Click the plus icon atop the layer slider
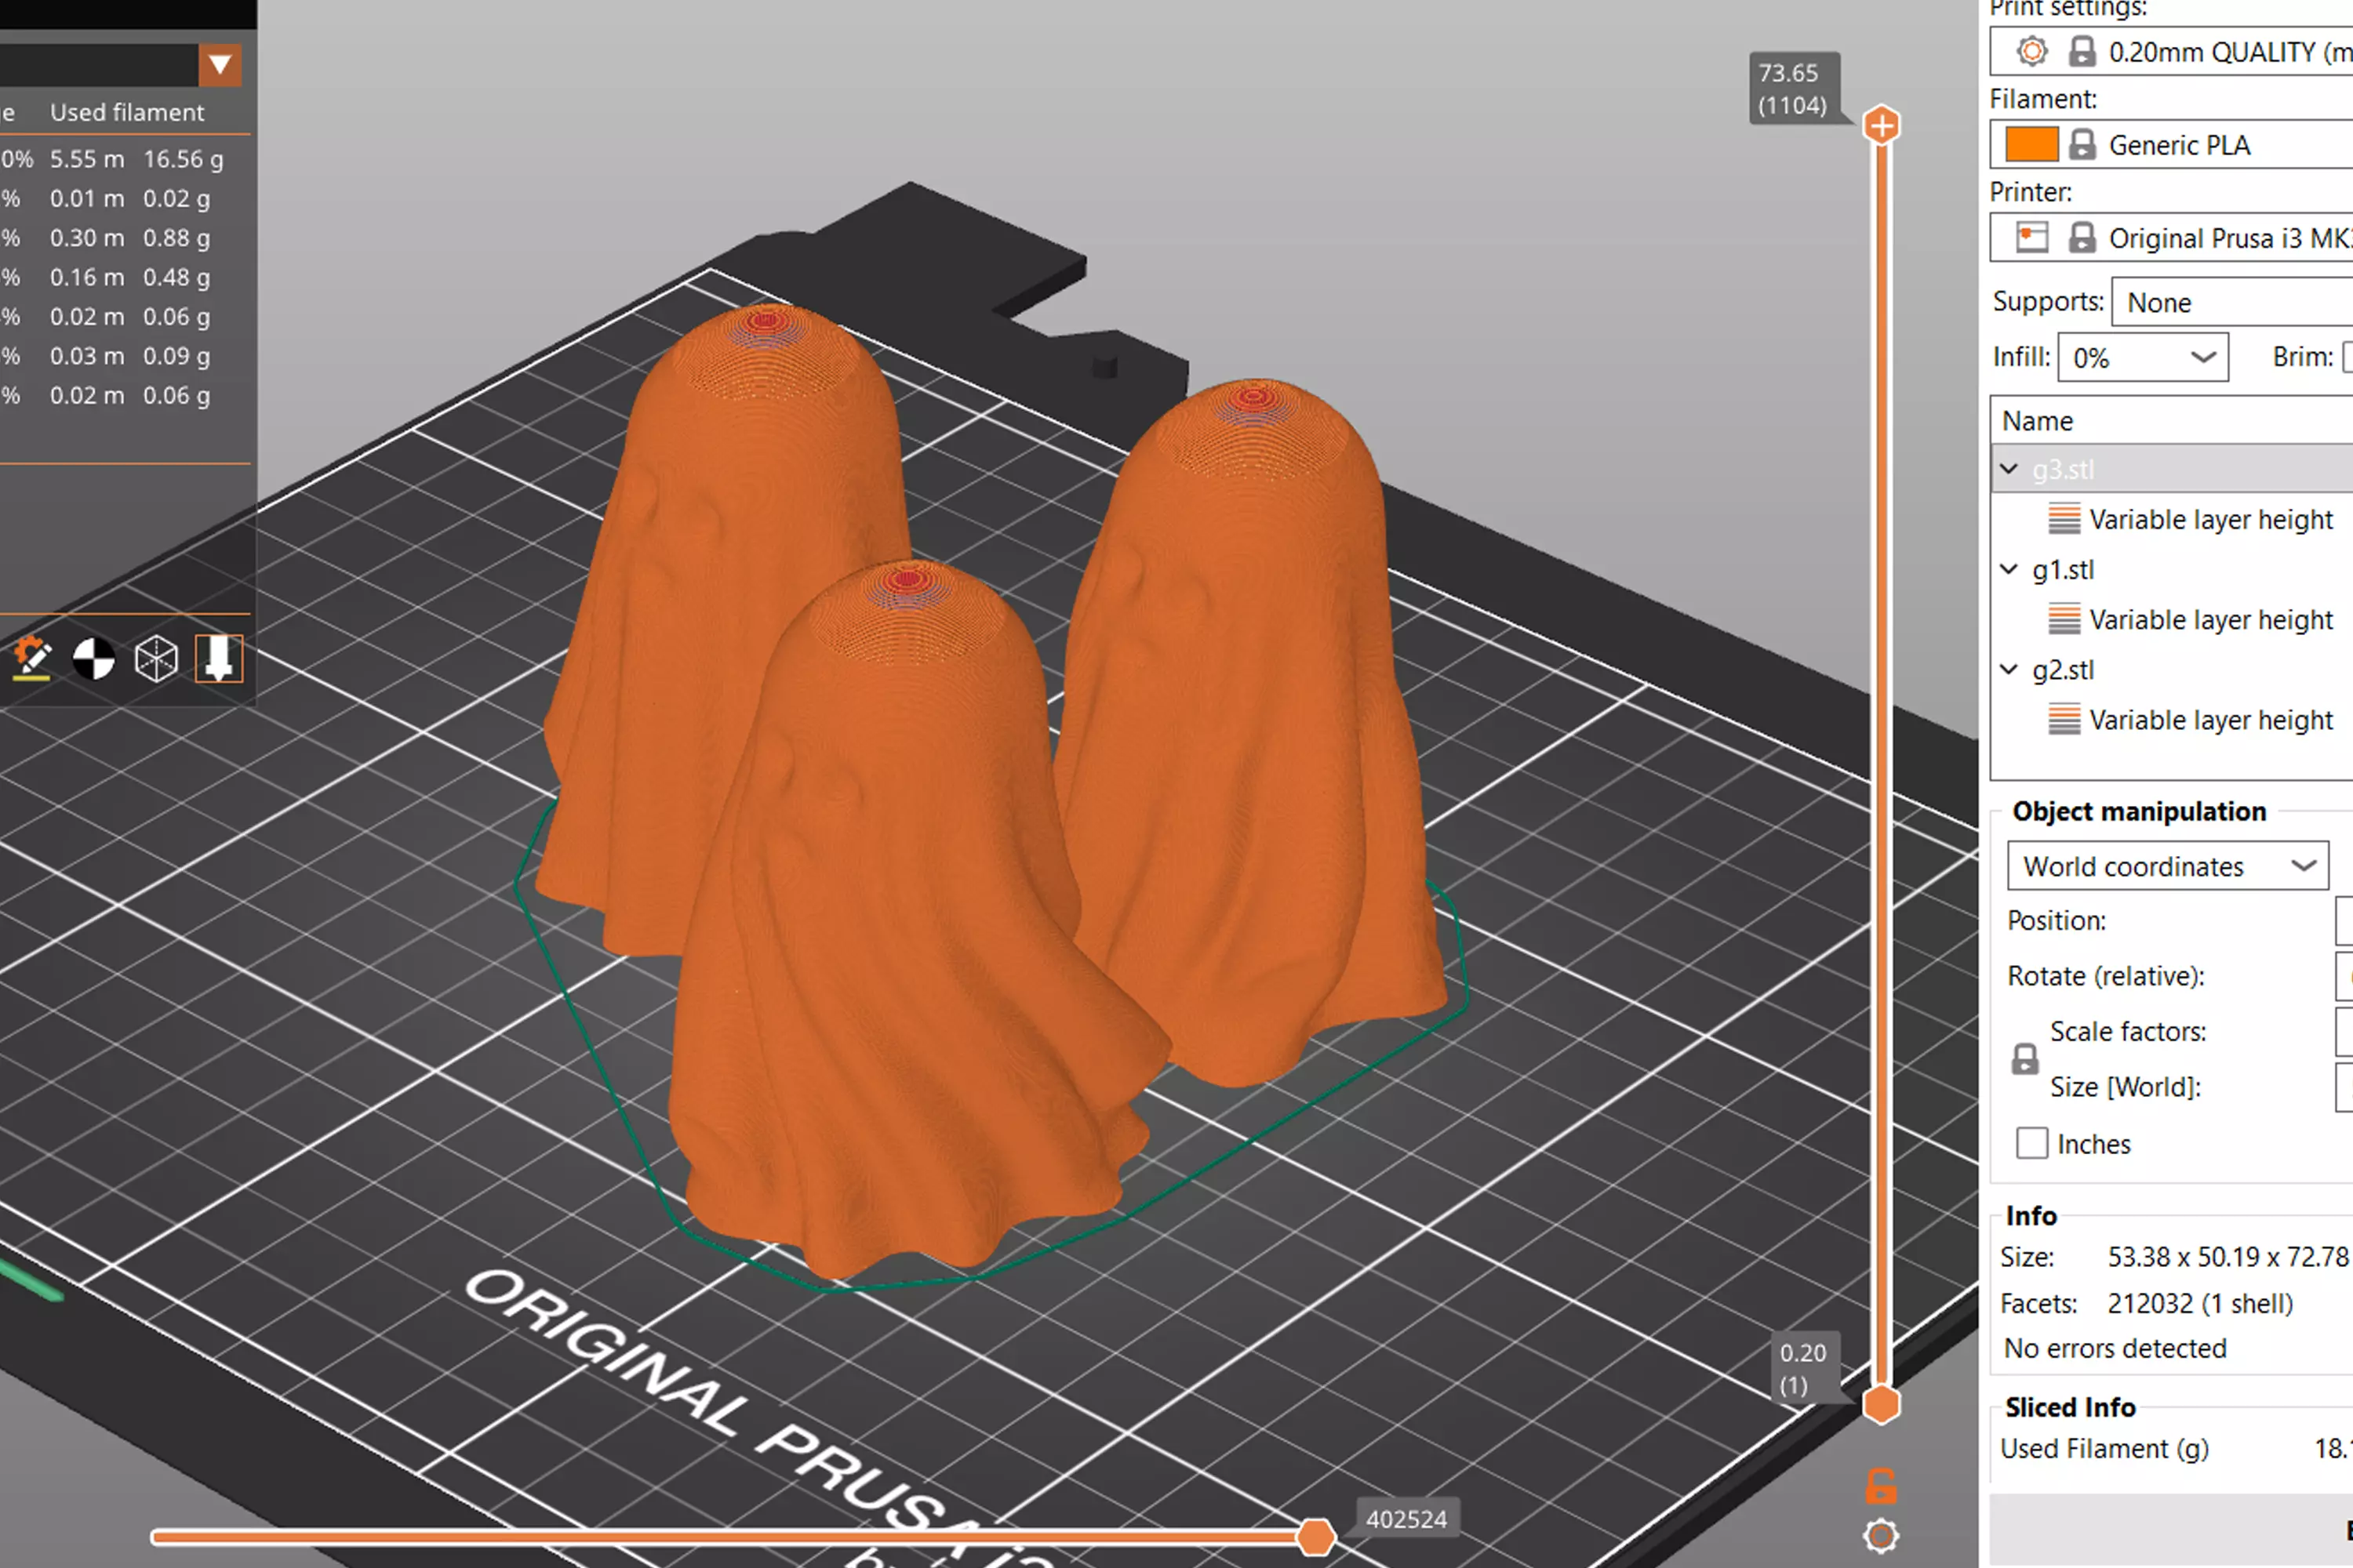This screenshot has height=1568, width=2353. click(1882, 126)
